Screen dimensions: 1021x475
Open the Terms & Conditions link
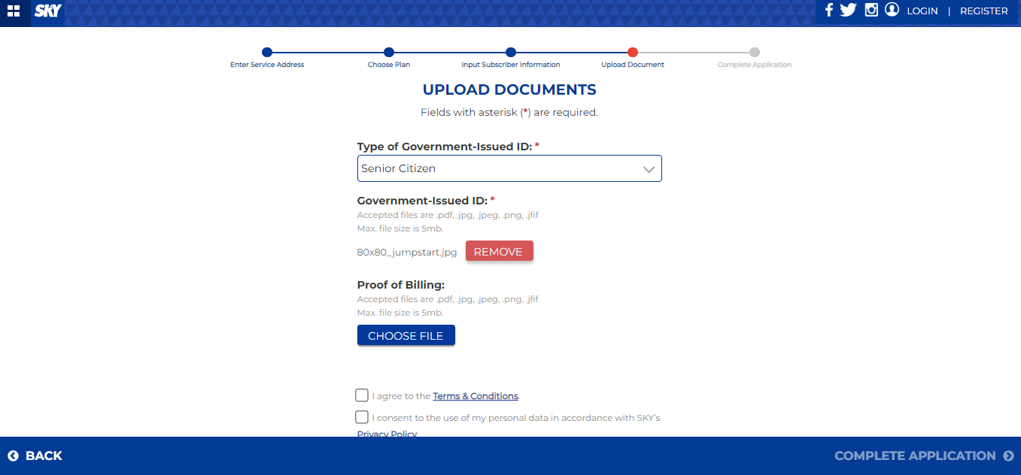click(x=476, y=396)
